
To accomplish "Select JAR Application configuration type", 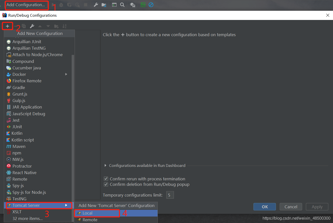I will click(x=38, y=107).
